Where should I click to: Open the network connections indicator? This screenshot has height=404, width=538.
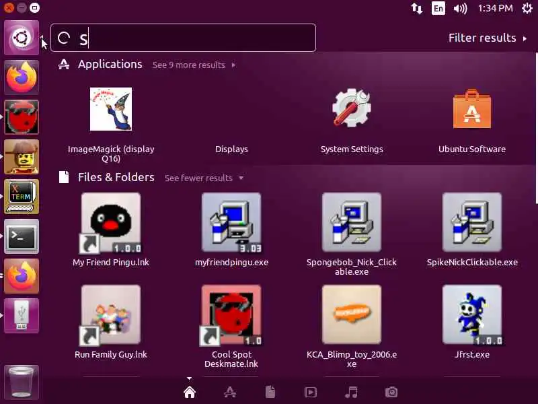417,8
